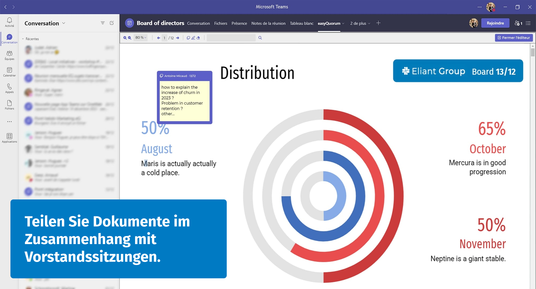The image size is (536, 289).
Task: Go to the next document page
Action: tap(178, 38)
